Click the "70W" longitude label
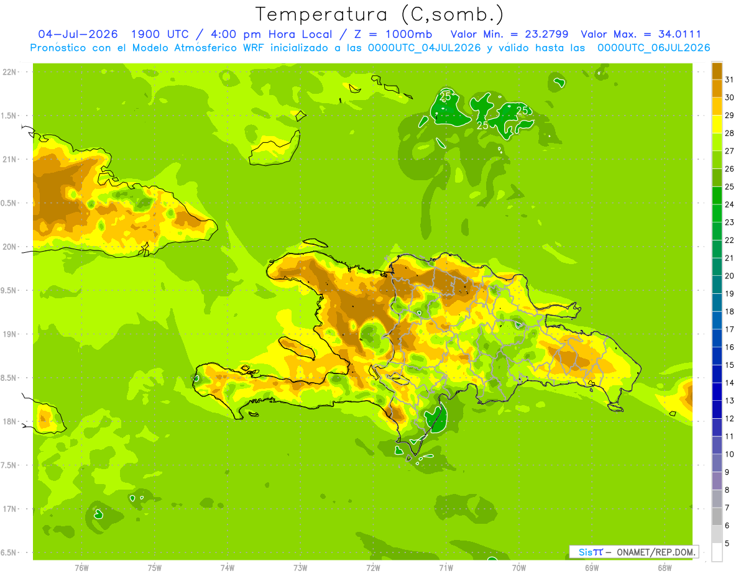746x576 pixels. pos(518,567)
